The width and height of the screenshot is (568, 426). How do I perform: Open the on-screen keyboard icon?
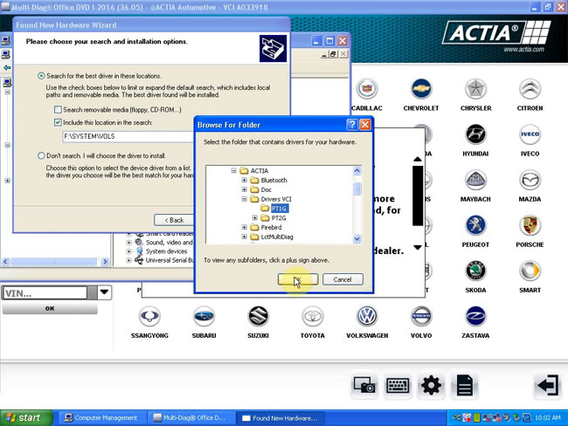tap(398, 385)
